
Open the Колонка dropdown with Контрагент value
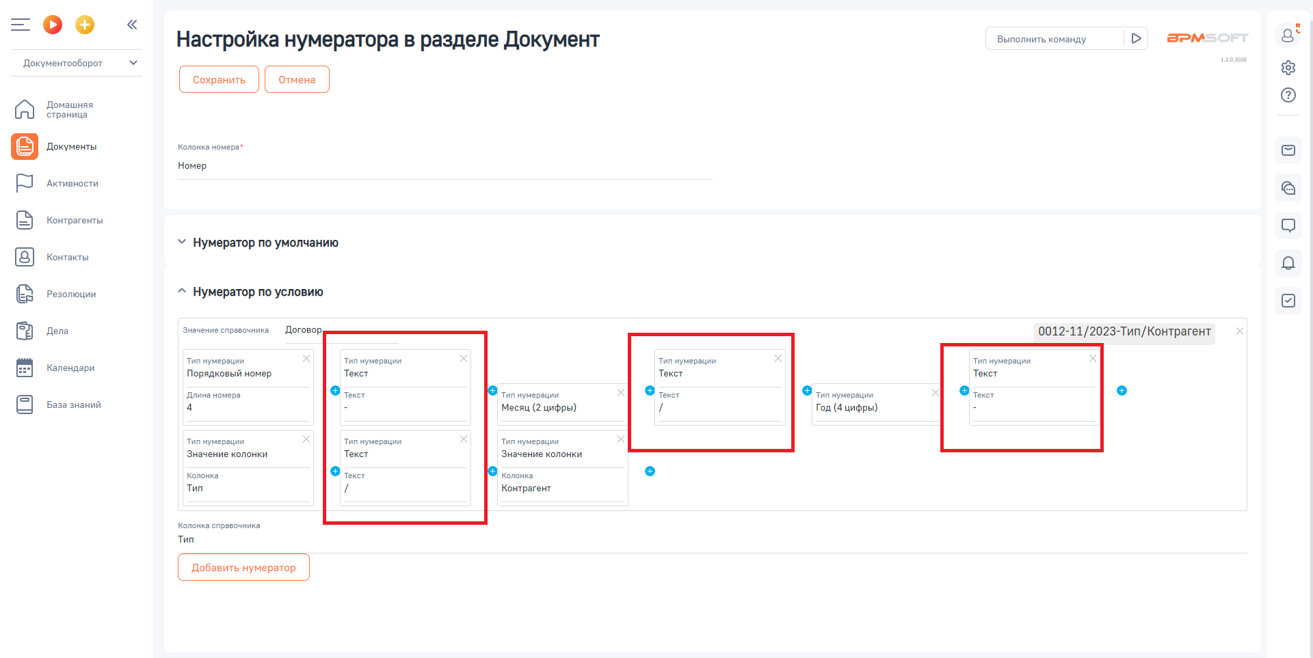(x=563, y=489)
